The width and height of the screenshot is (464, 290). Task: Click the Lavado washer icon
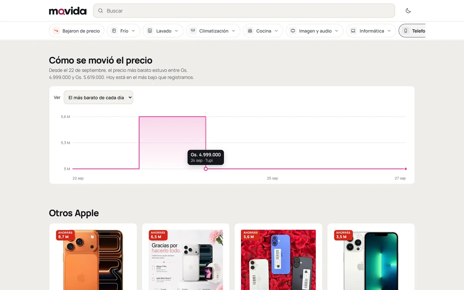coord(150,31)
